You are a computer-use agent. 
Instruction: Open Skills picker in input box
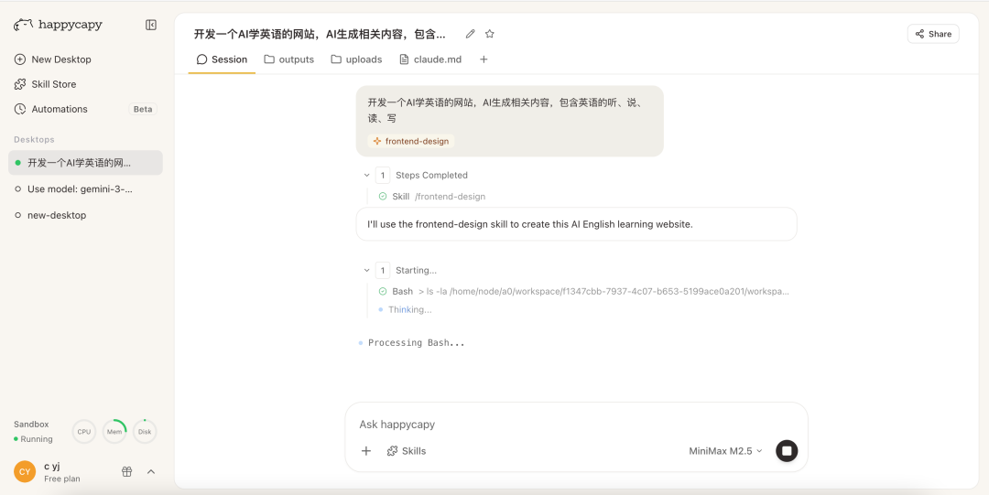pos(407,451)
